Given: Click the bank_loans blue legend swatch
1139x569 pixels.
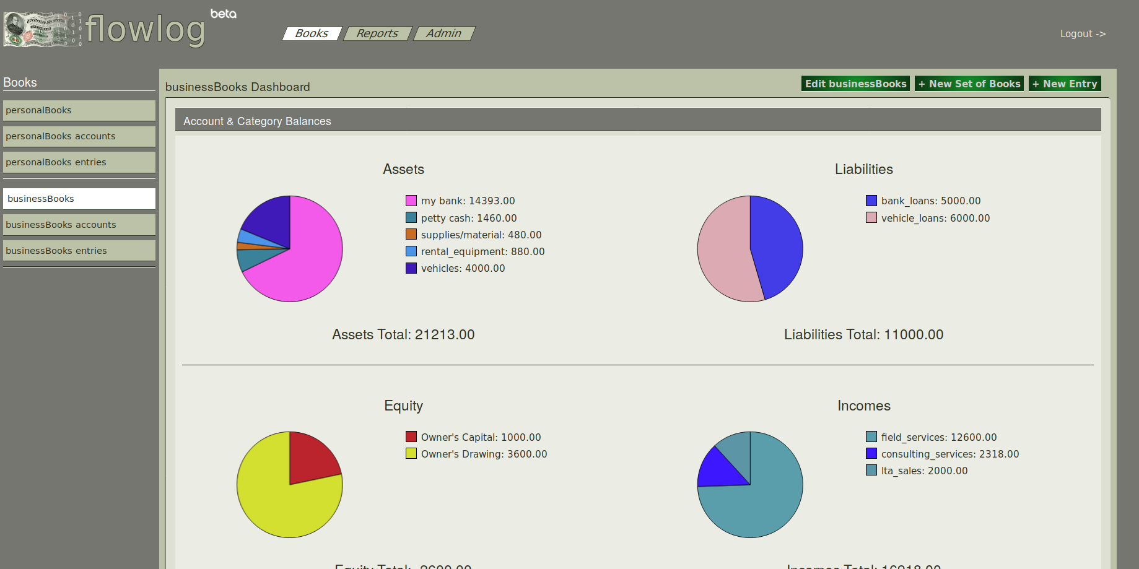Looking at the screenshot, I should (x=871, y=201).
